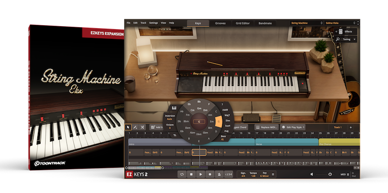Open the View menu

point(163,23)
